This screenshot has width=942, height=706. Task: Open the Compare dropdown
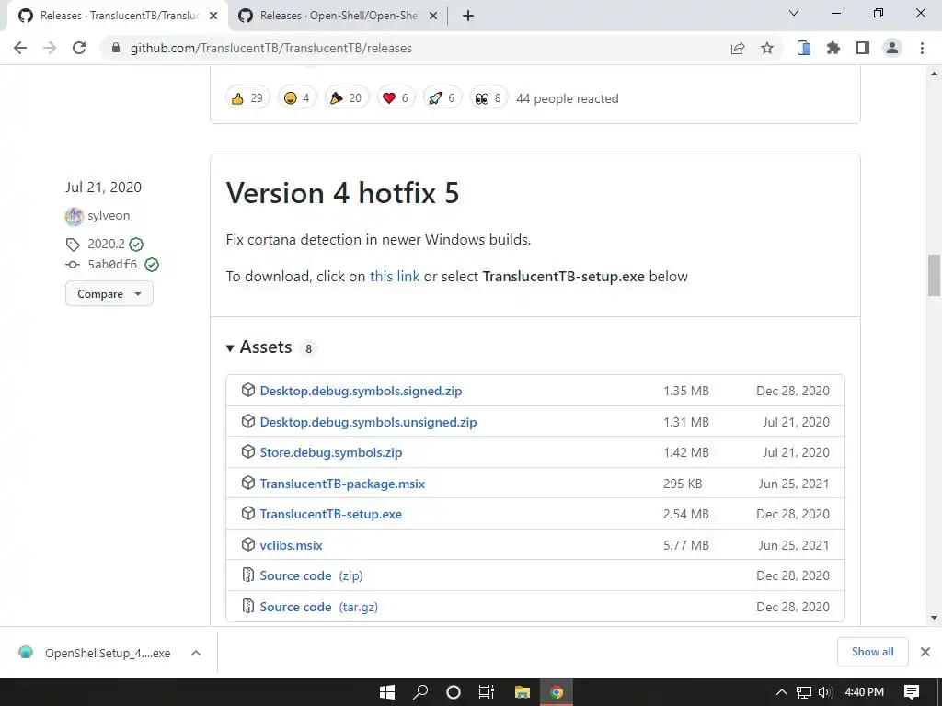tap(109, 294)
